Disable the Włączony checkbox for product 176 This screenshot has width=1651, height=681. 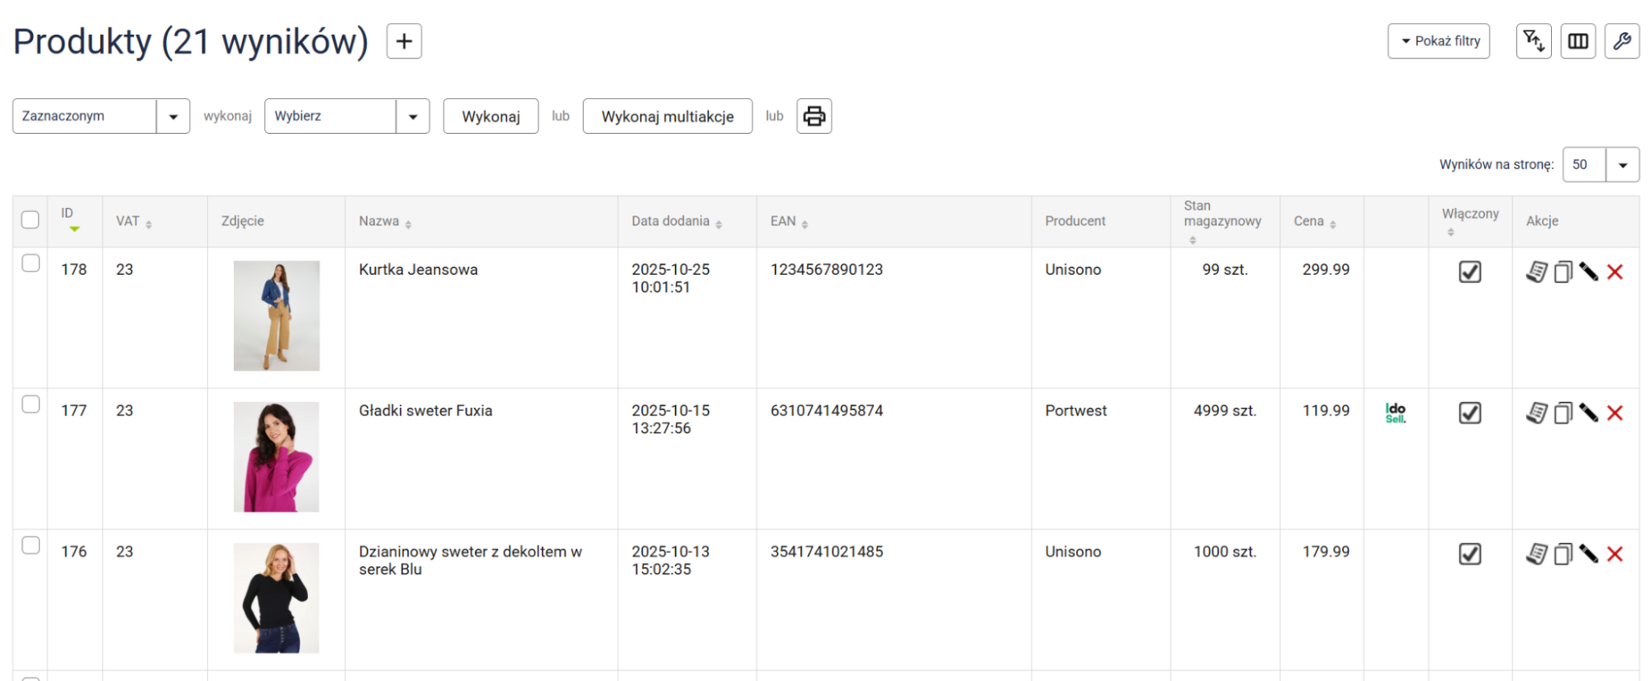click(x=1469, y=554)
